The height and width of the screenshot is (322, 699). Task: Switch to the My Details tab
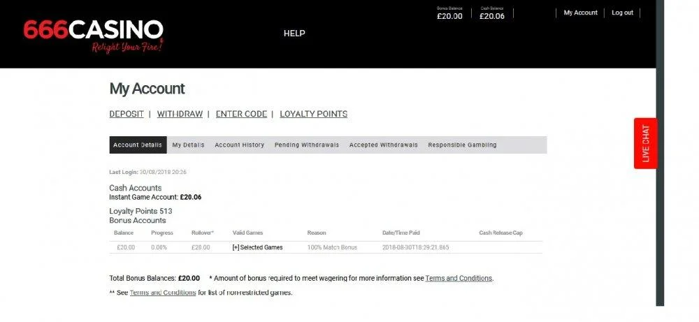[188, 145]
